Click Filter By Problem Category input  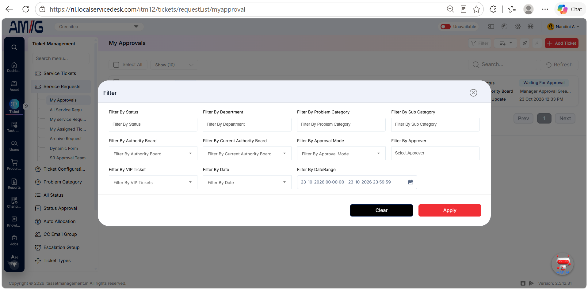coord(341,124)
